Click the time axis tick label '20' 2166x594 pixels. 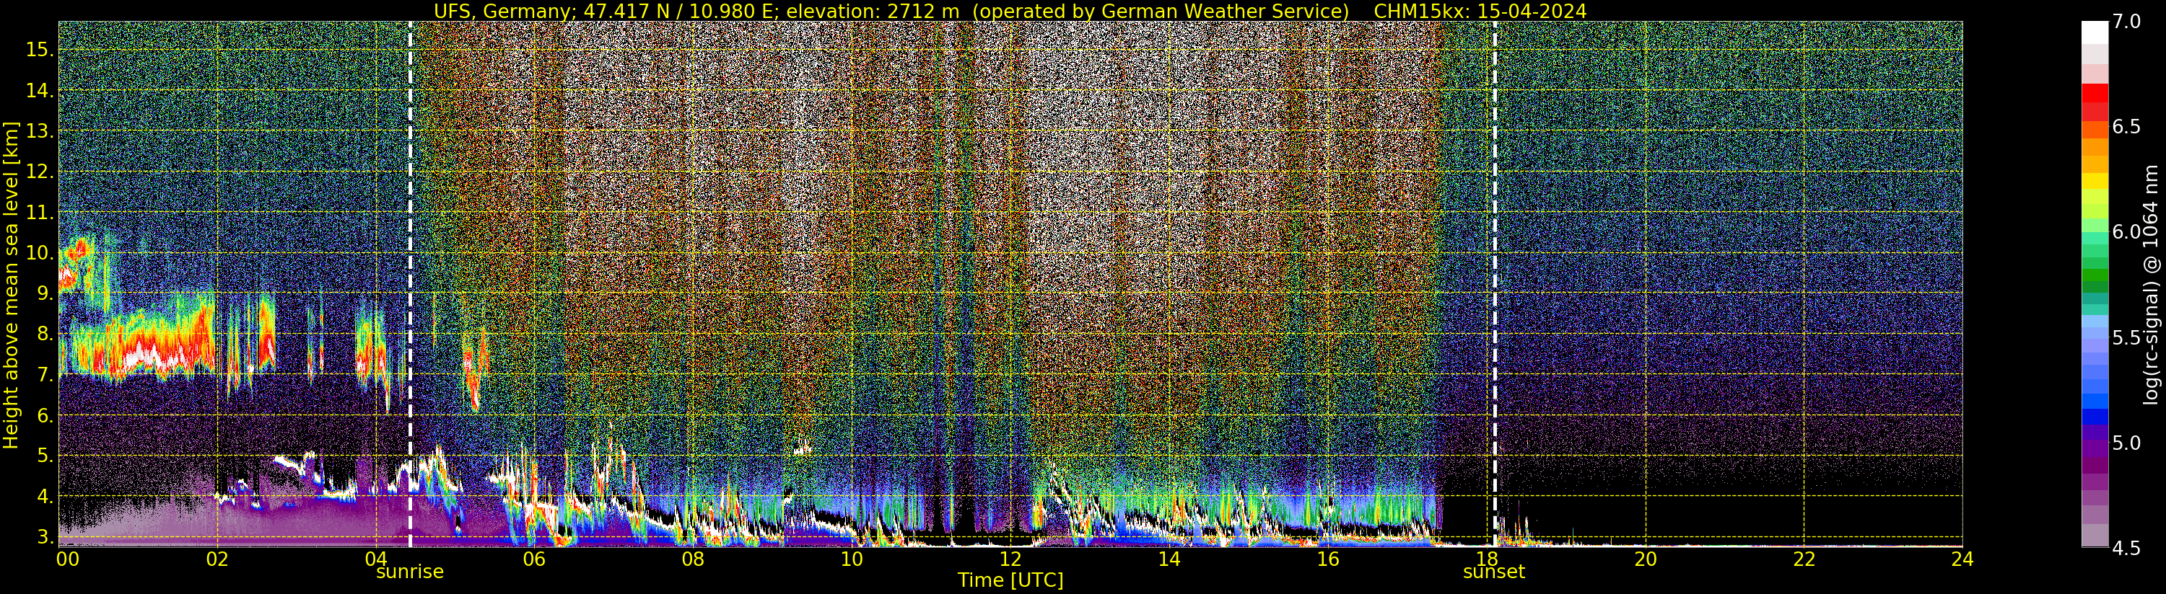[x=1646, y=559]
